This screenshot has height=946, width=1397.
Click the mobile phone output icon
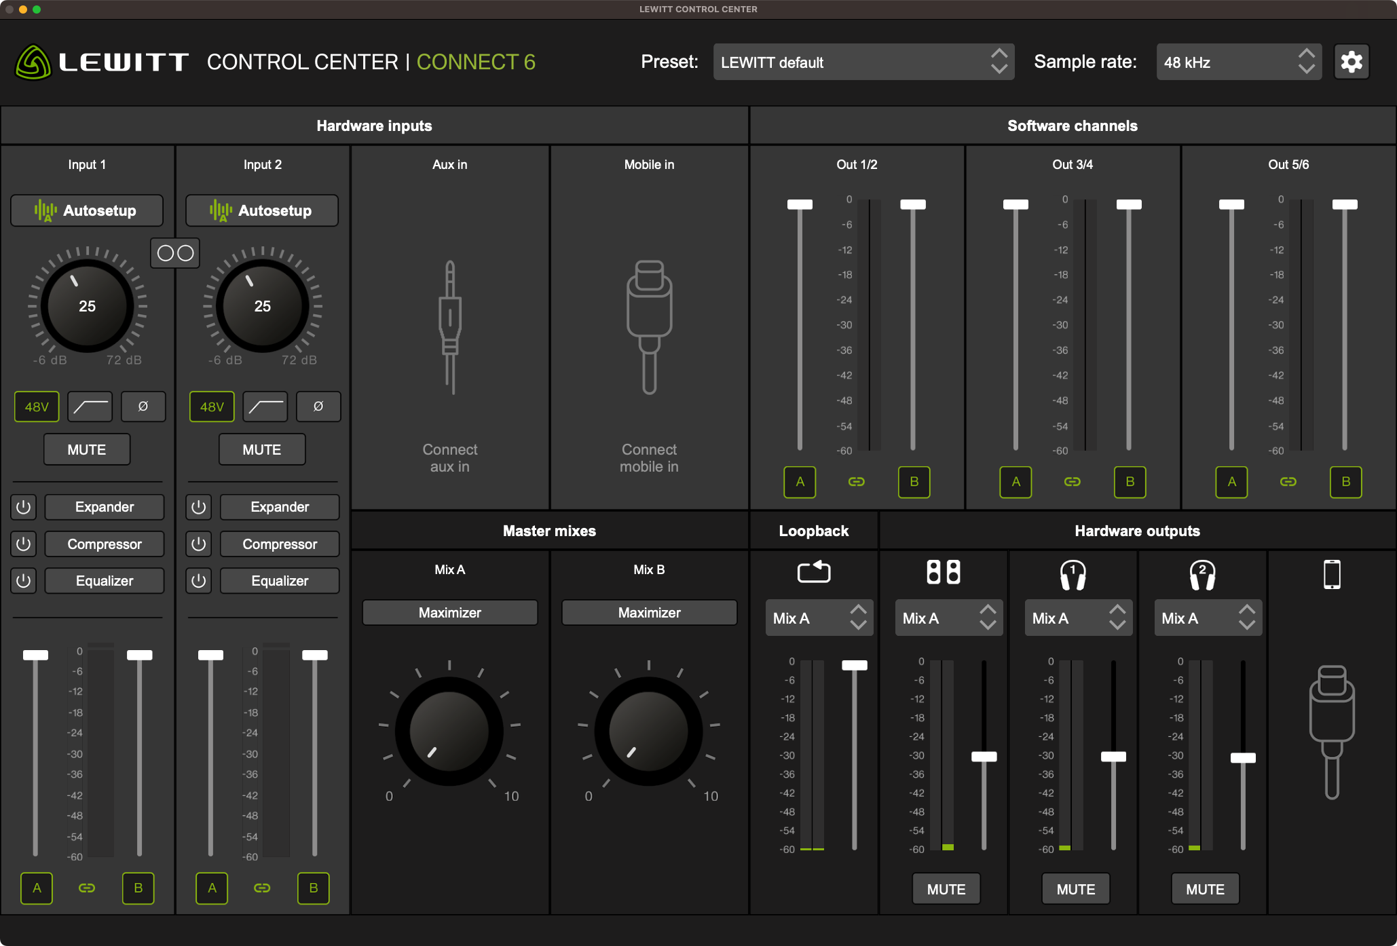1332,575
